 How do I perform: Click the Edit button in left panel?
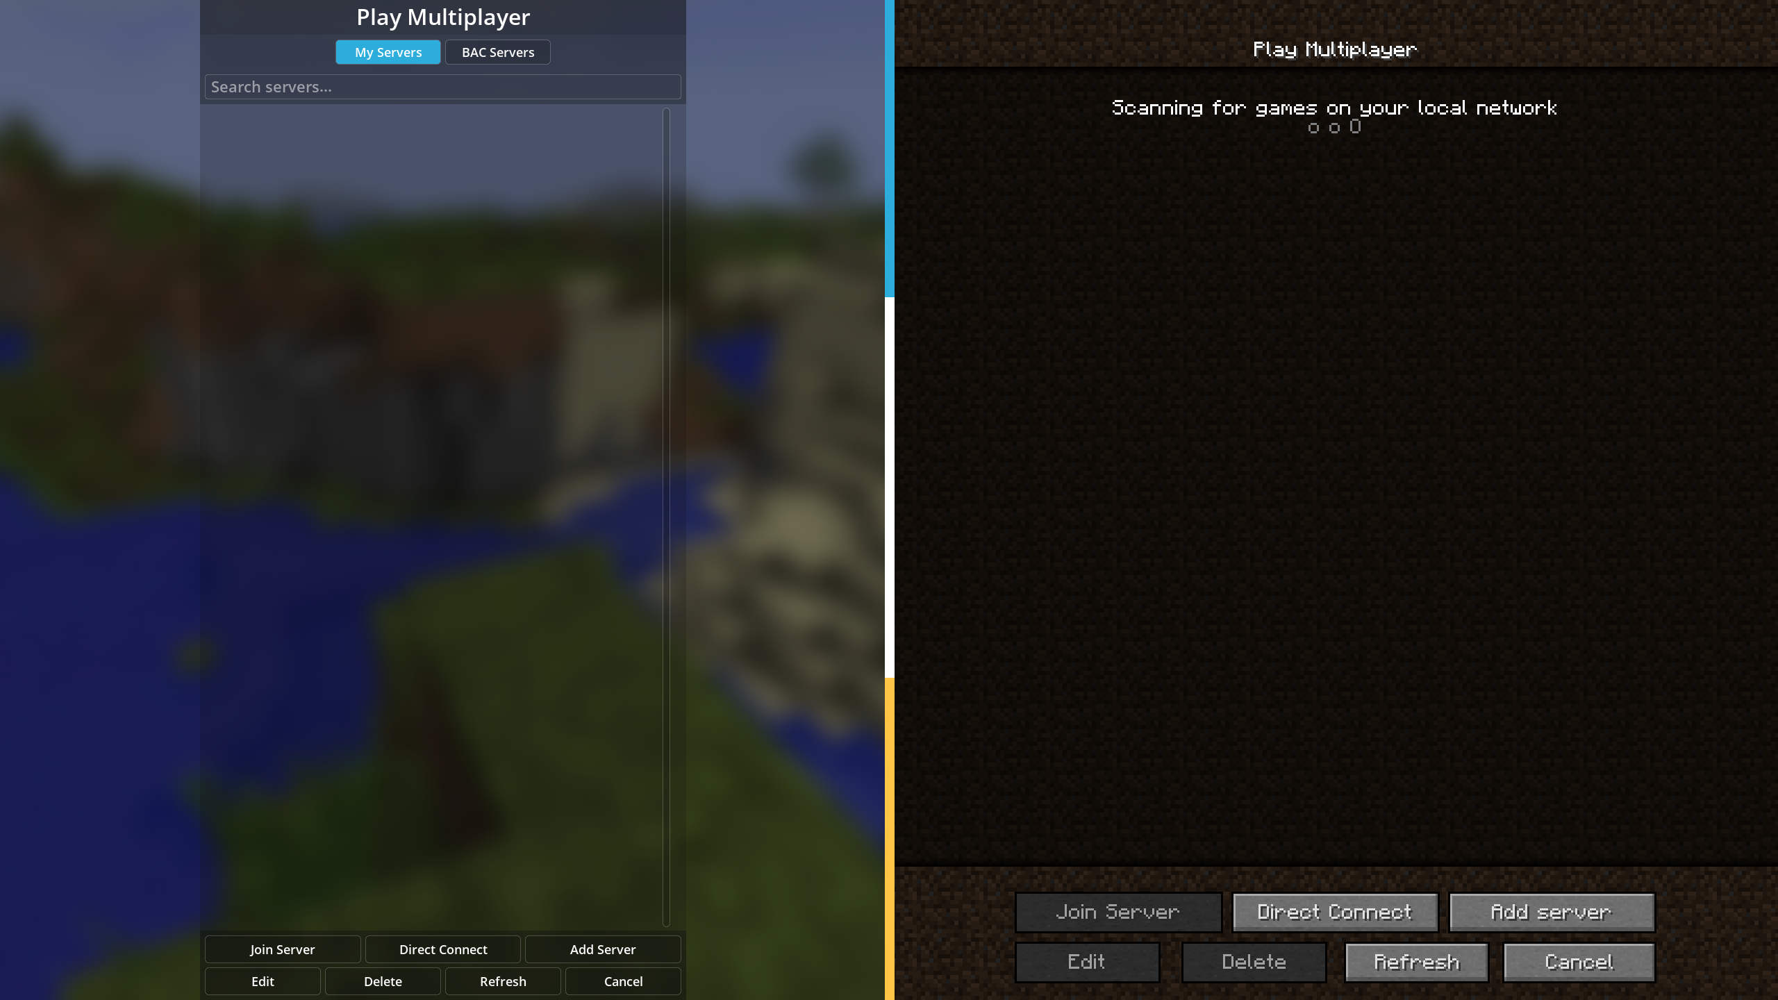263,981
